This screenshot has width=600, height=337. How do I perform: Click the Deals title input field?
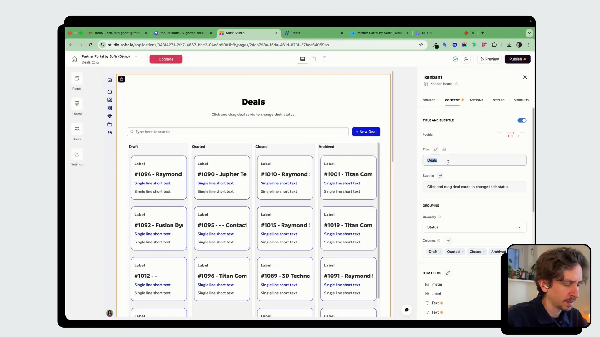pyautogui.click(x=474, y=160)
